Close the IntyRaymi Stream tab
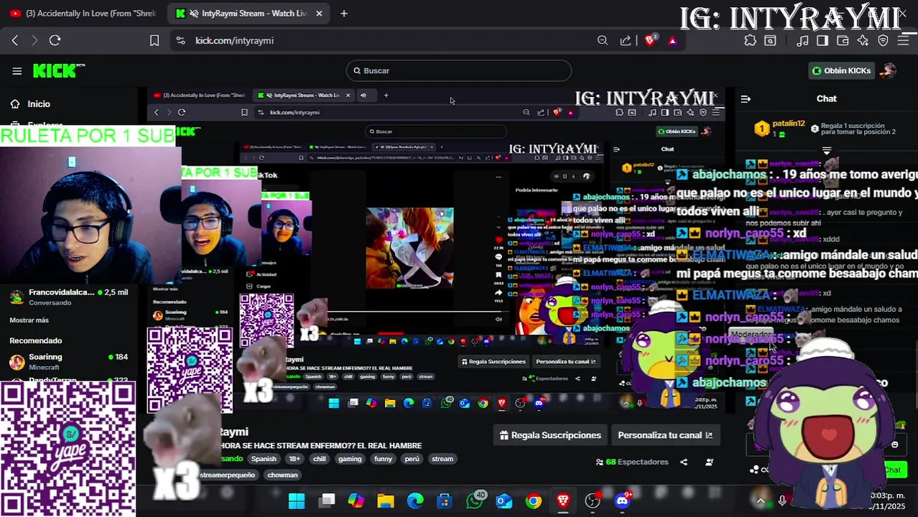This screenshot has height=517, width=918. [319, 13]
